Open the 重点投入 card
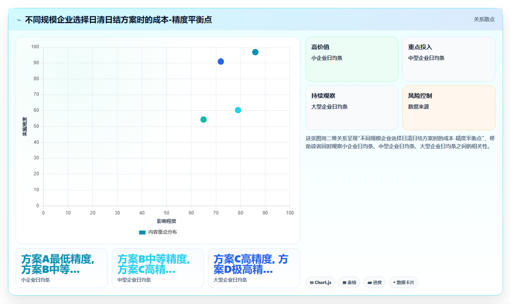The image size is (511, 304). point(449,59)
